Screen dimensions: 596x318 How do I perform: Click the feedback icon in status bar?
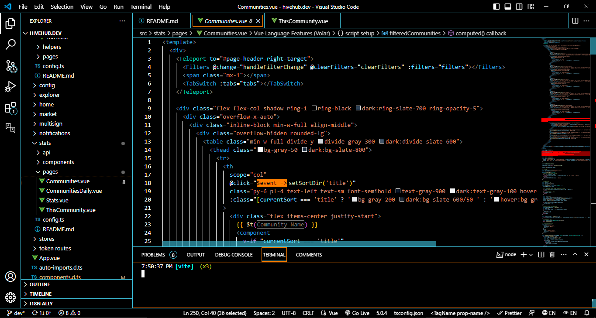click(x=531, y=313)
